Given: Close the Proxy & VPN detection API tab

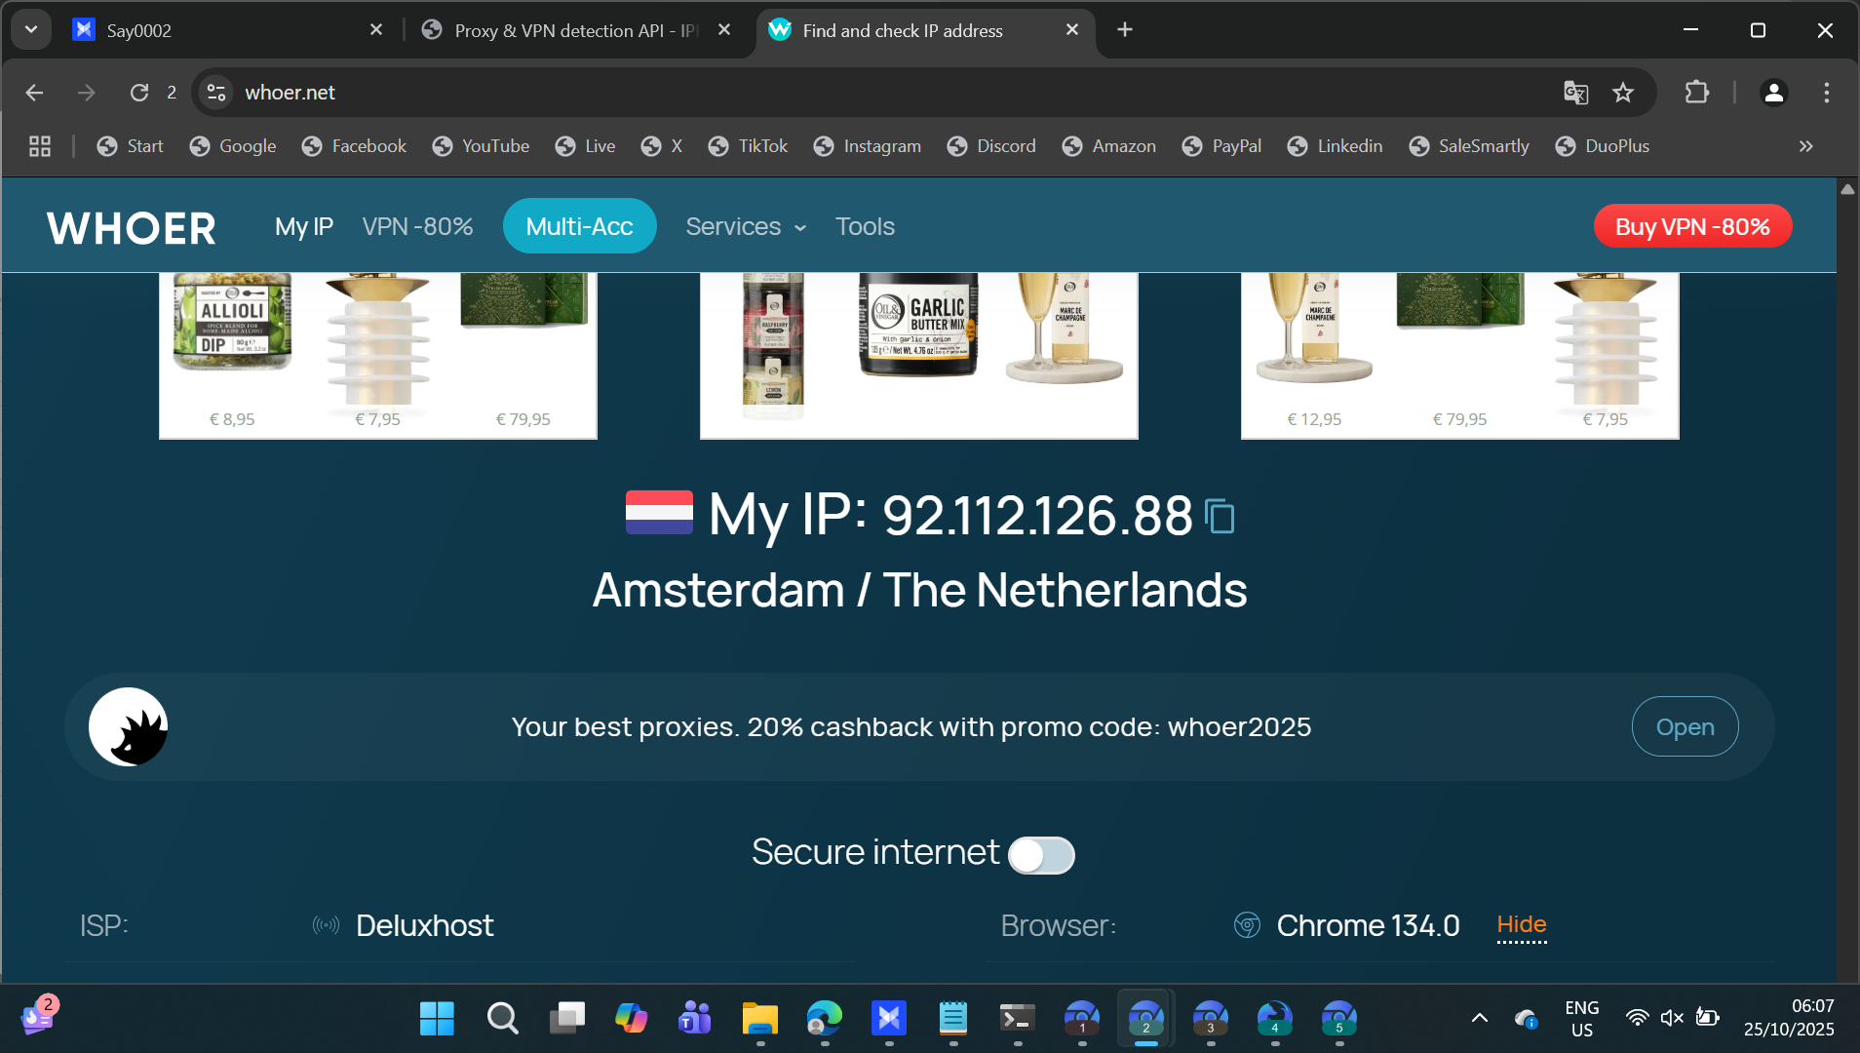Looking at the screenshot, I should pos(724,30).
